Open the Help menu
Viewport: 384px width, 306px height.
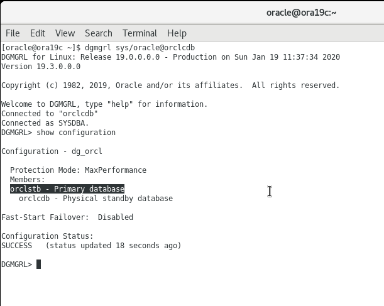point(177,33)
